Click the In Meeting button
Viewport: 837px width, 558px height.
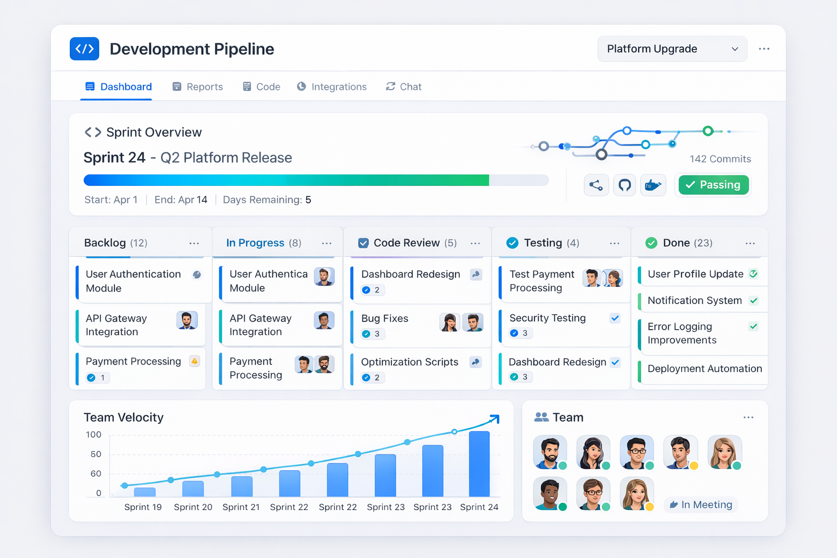701,505
